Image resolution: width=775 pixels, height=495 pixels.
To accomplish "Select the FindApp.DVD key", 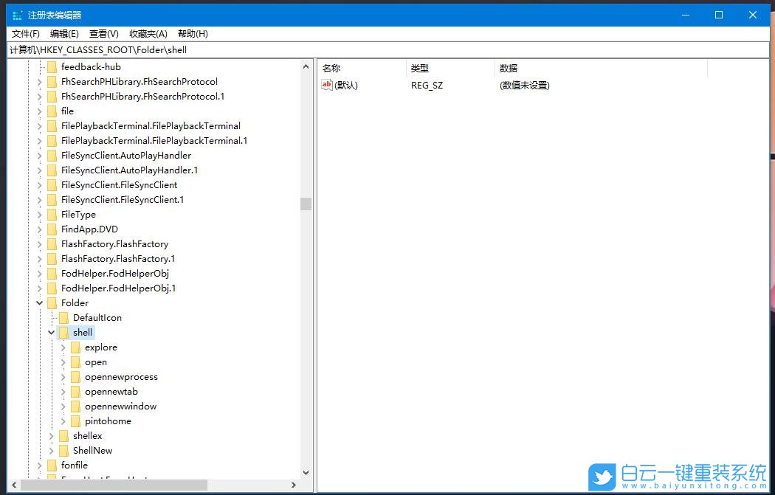I will (x=89, y=229).
